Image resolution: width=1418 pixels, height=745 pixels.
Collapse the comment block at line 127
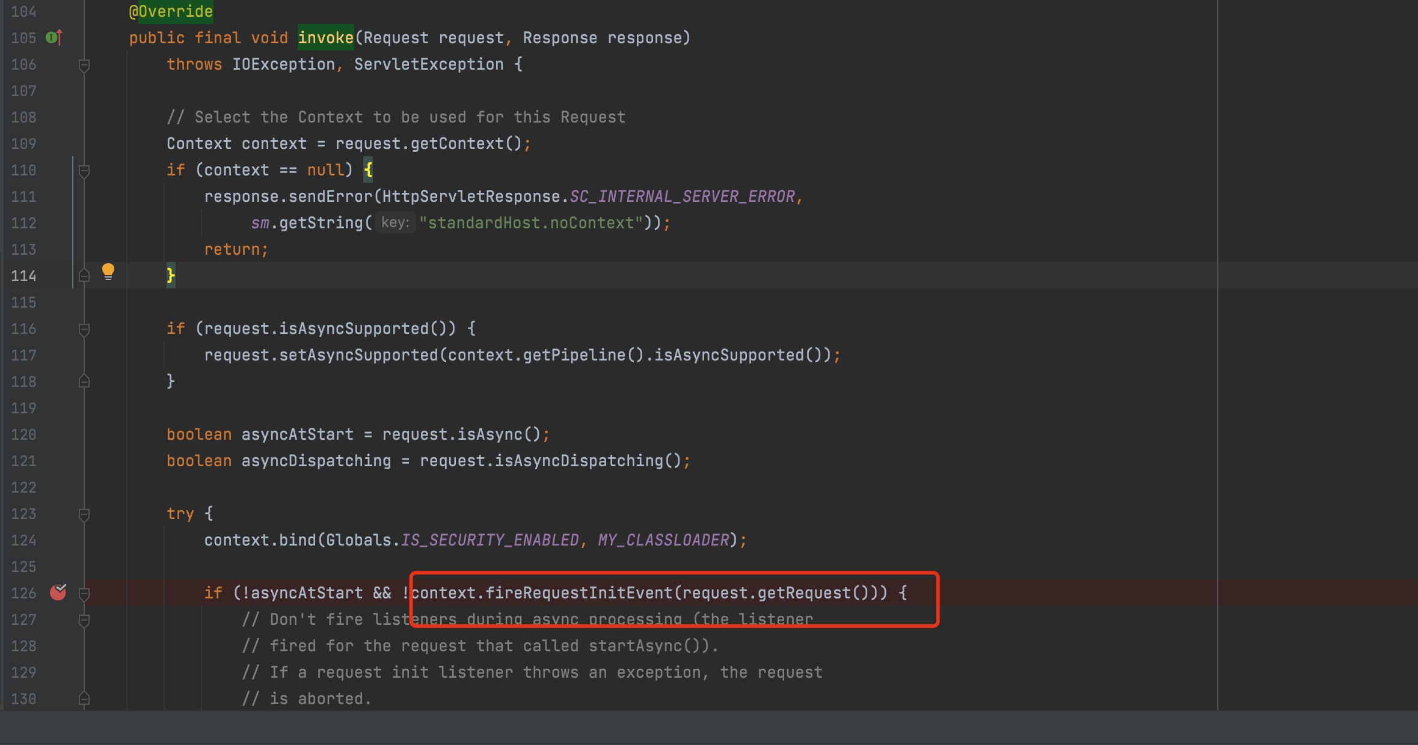coord(84,620)
